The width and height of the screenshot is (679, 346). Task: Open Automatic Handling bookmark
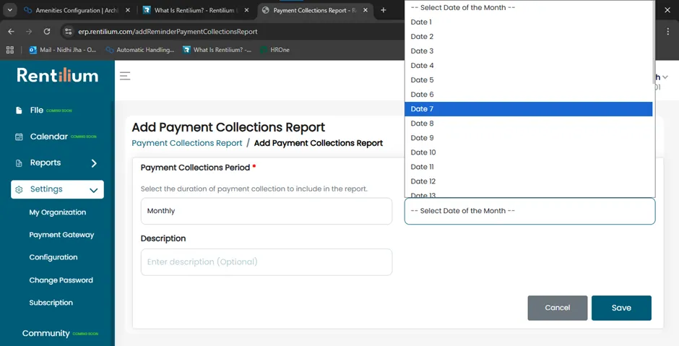click(x=140, y=50)
